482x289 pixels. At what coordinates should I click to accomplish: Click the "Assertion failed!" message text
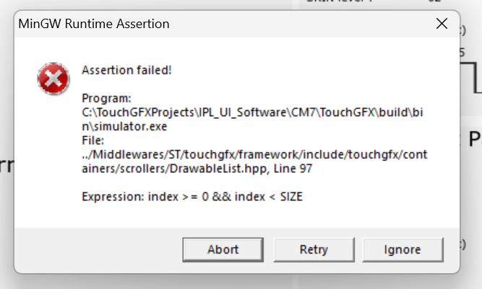pos(126,70)
